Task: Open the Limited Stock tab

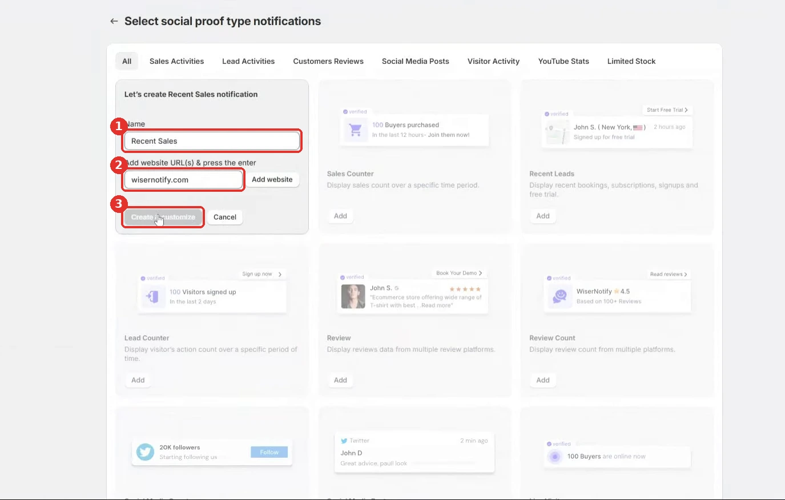Action: coord(631,61)
